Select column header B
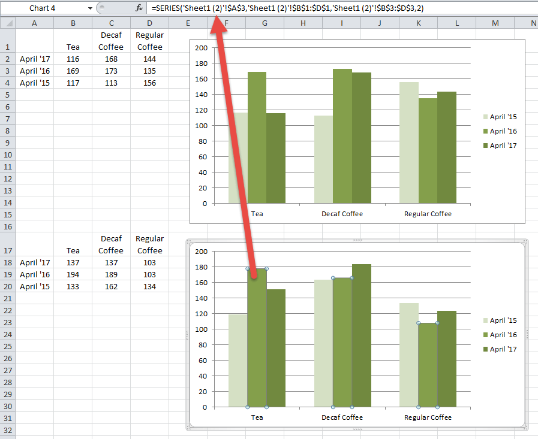This screenshot has height=439, width=538. point(73,23)
